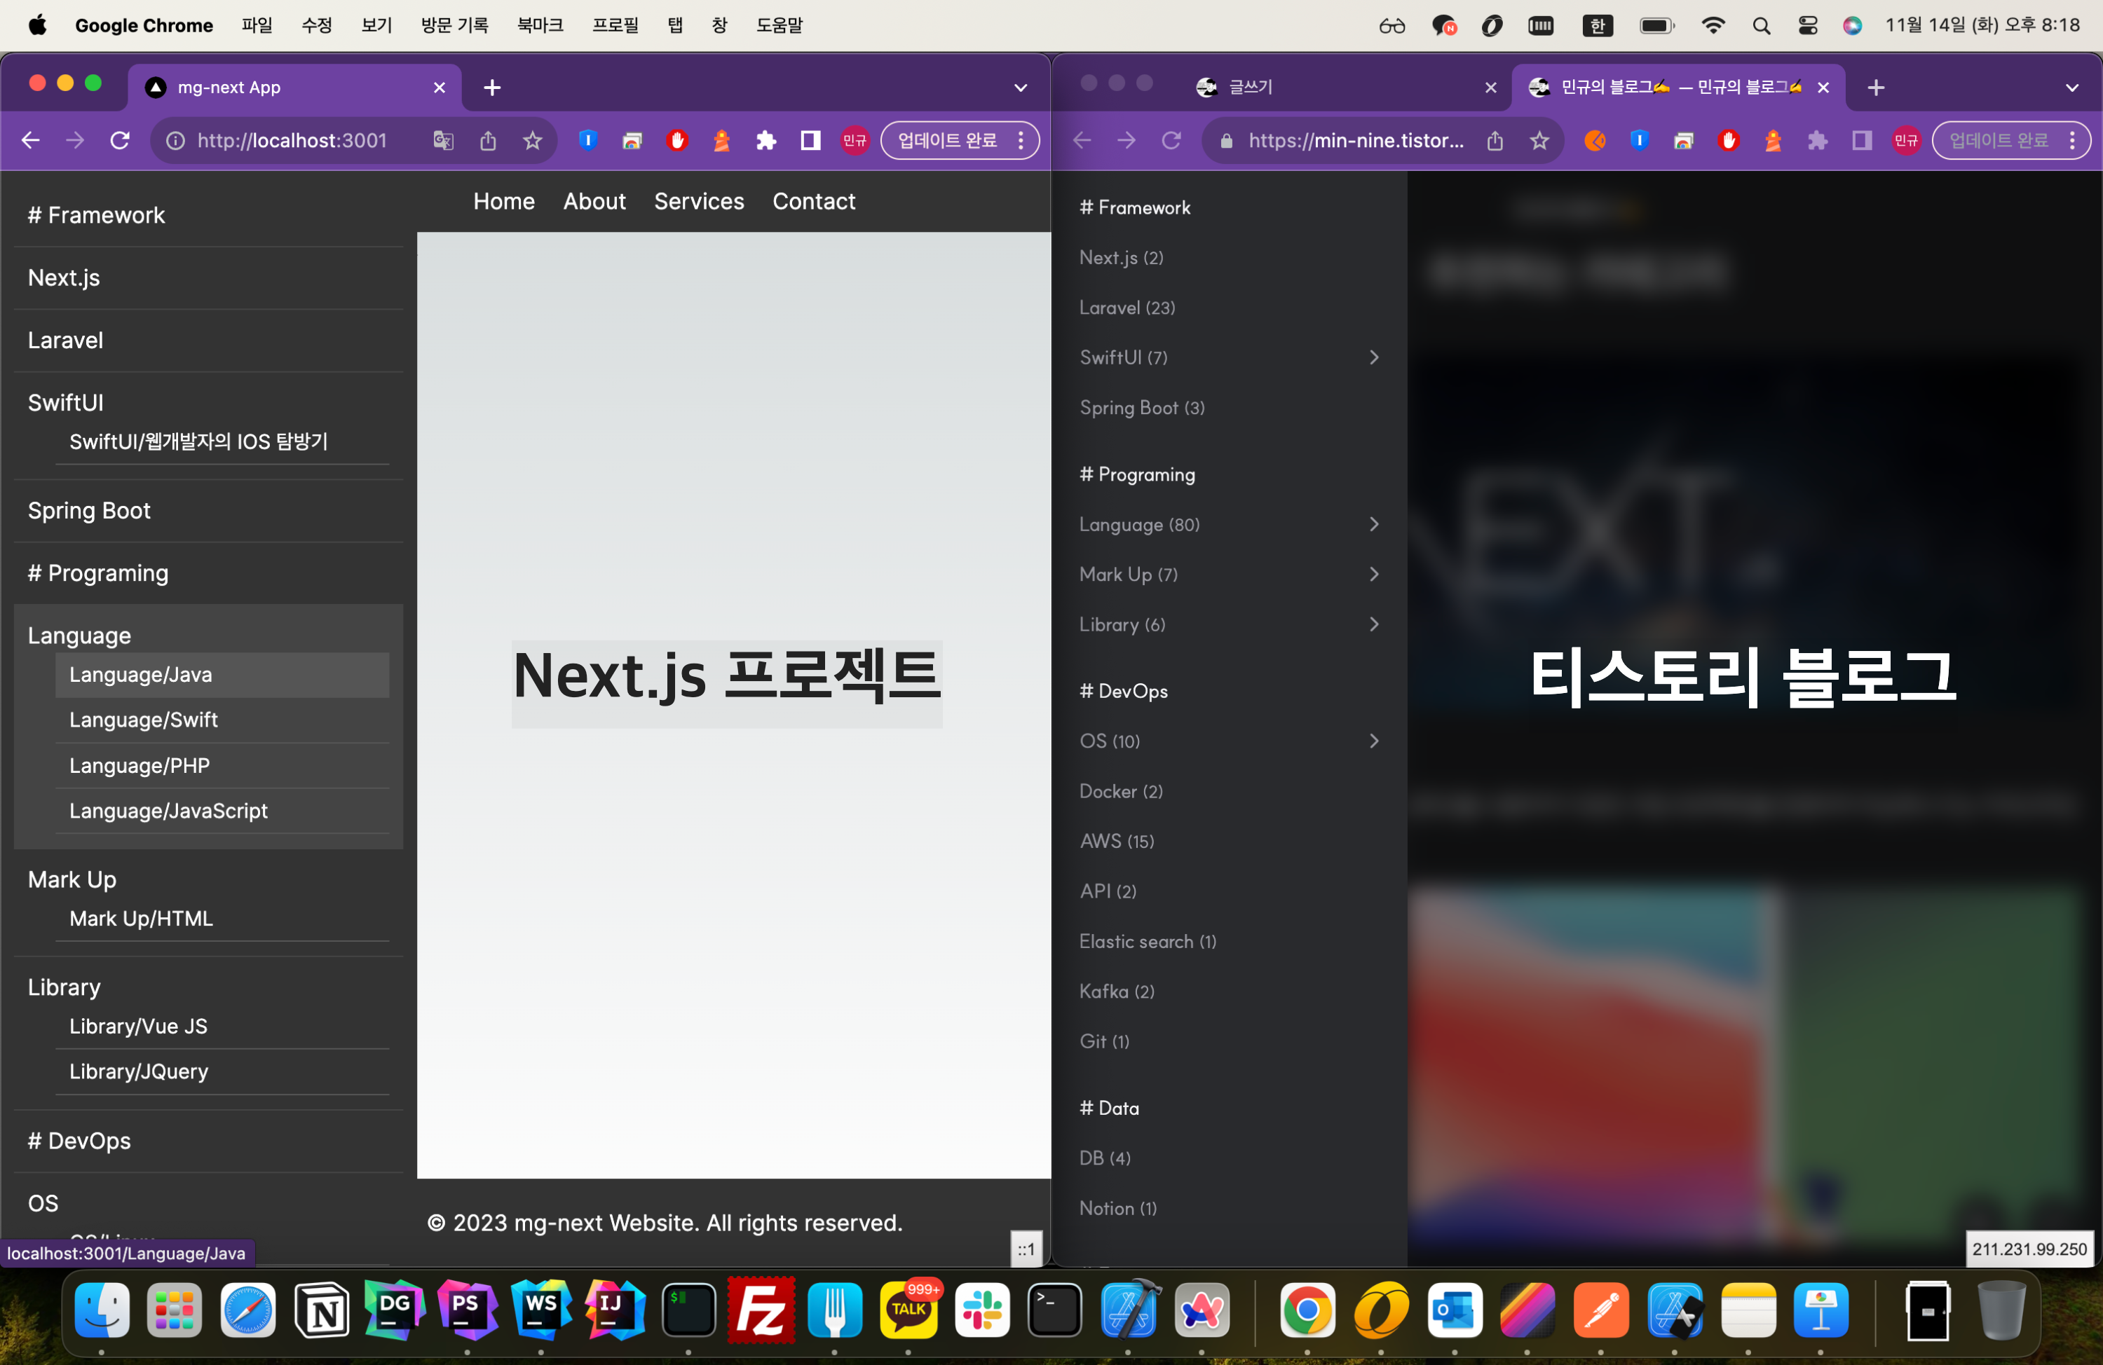The height and width of the screenshot is (1365, 2103).
Task: Expand the OS (10) category chevron
Action: click(x=1373, y=741)
